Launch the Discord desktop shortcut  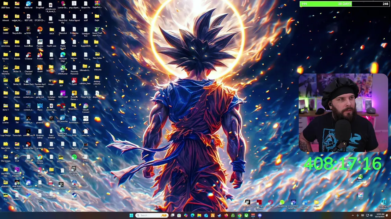point(28,184)
